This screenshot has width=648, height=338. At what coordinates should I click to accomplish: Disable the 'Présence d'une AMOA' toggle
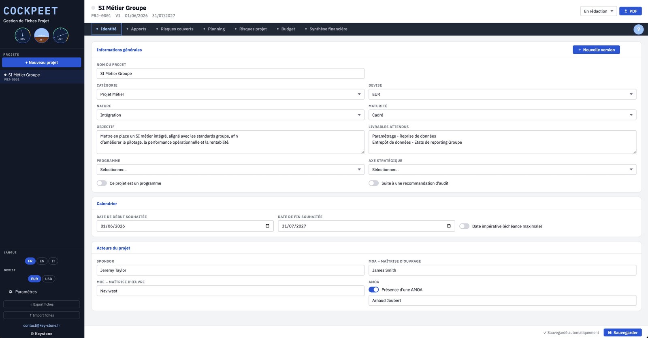tap(373, 289)
